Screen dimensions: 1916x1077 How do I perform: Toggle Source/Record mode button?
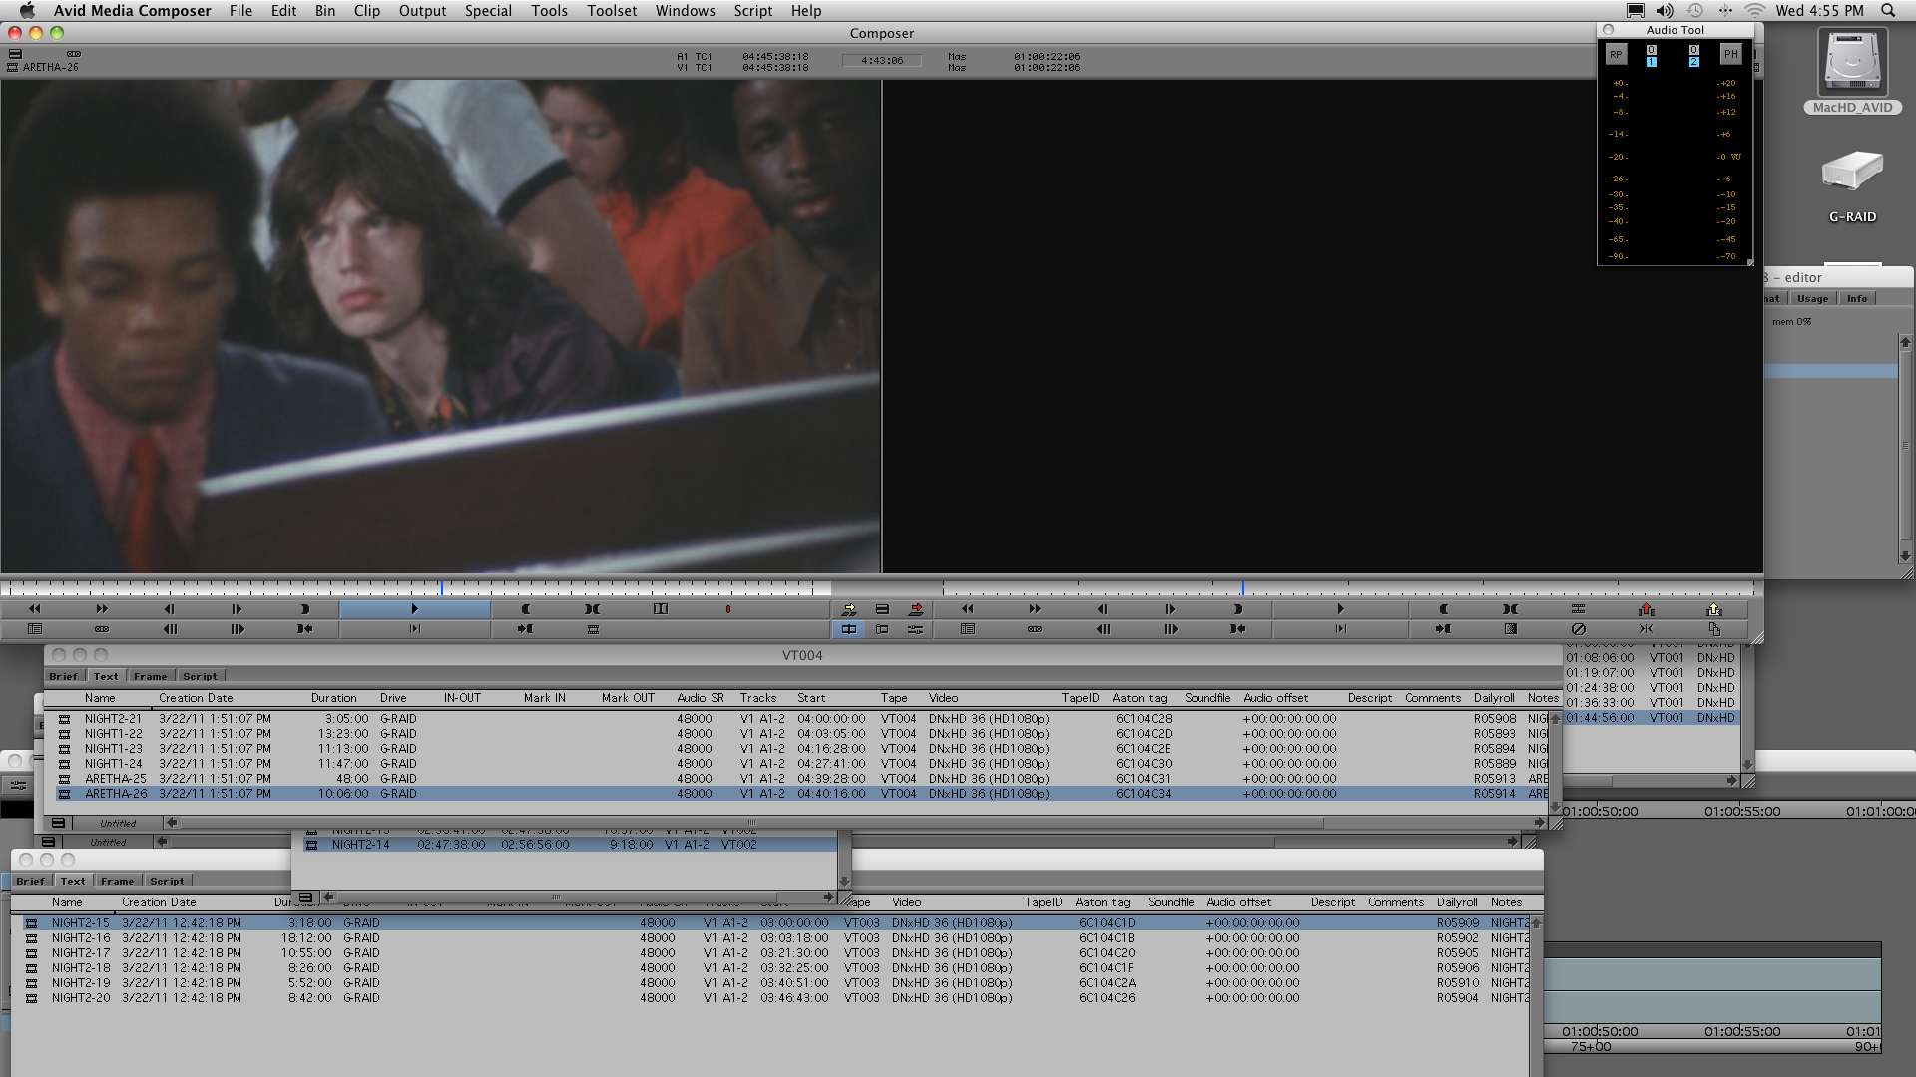(x=848, y=629)
